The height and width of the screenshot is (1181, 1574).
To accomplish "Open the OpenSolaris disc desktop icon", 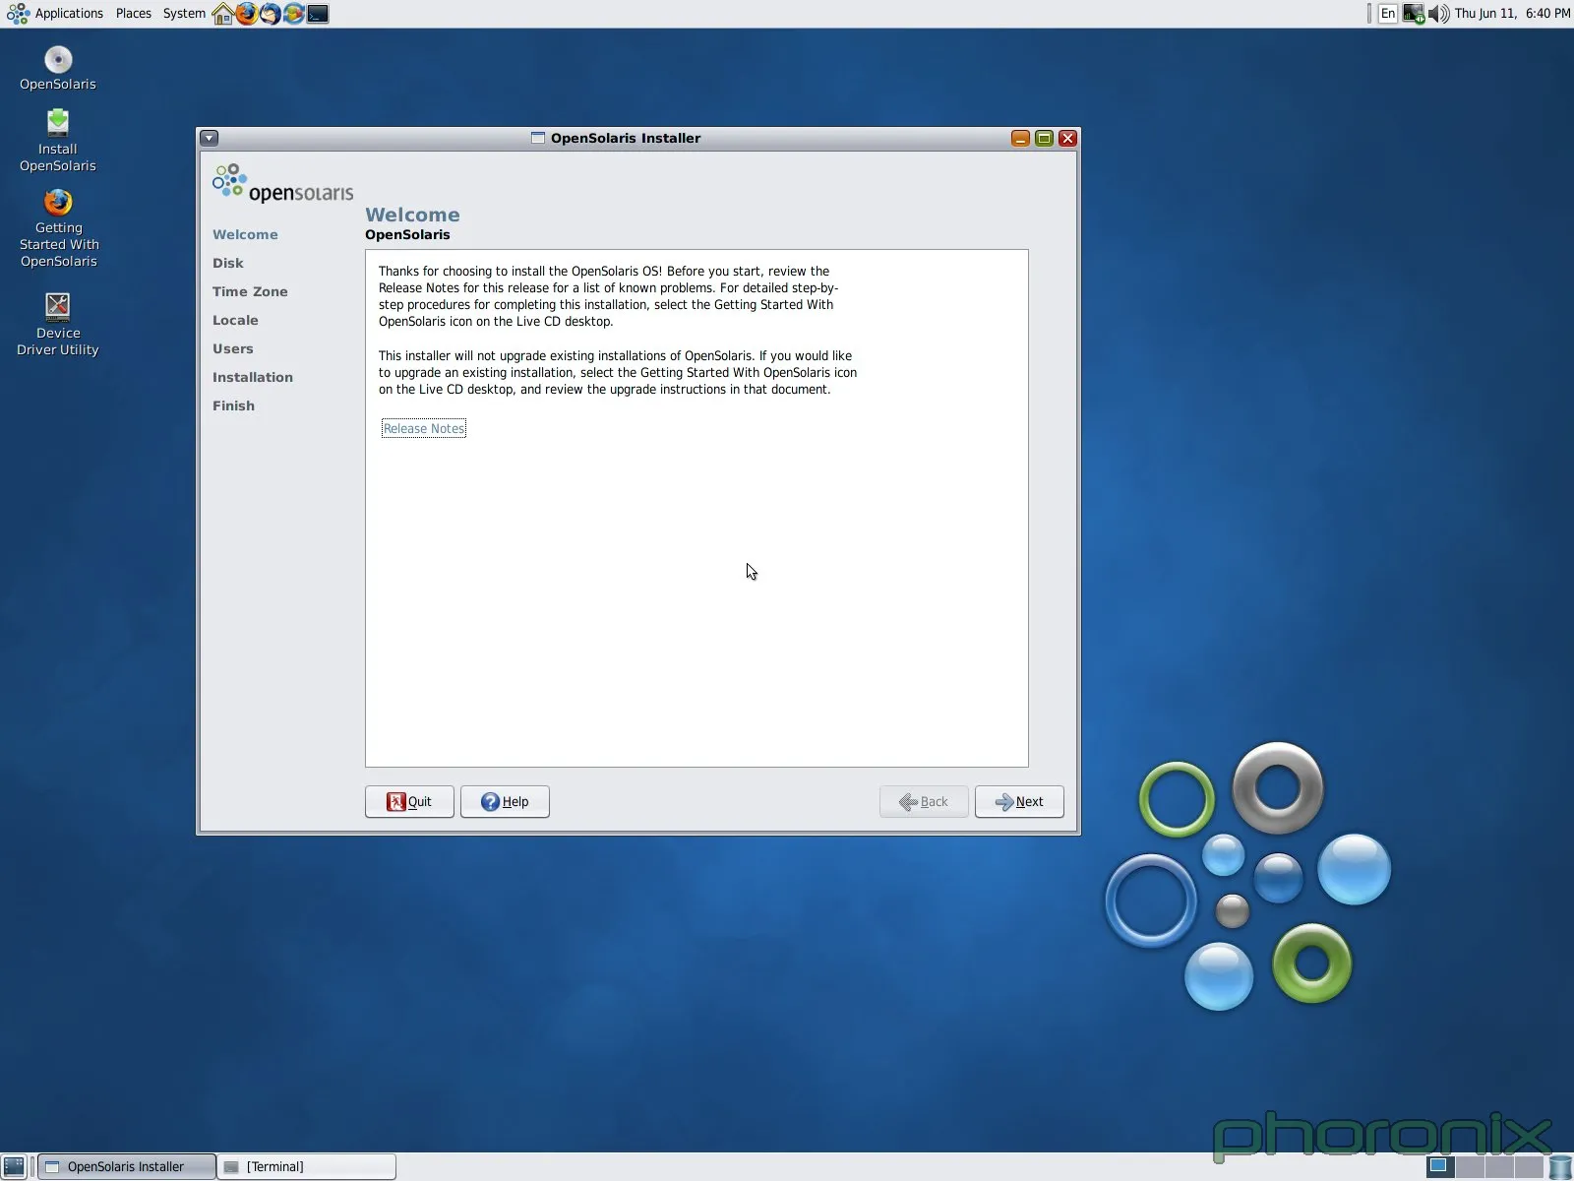I will click(58, 68).
